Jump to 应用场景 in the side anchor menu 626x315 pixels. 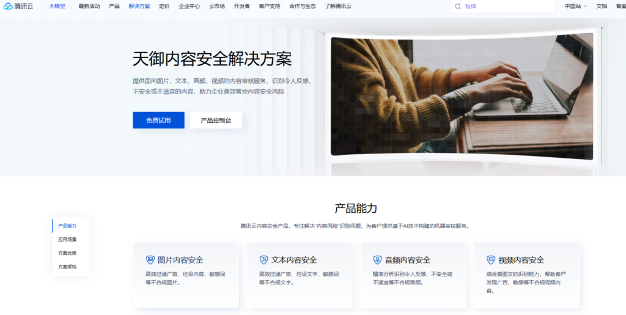point(67,239)
